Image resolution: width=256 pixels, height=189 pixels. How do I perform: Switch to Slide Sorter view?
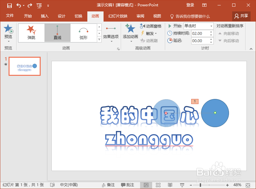click(x=158, y=185)
